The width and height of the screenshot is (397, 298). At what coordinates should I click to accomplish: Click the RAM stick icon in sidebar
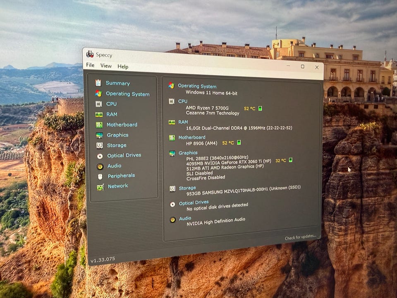(99, 115)
